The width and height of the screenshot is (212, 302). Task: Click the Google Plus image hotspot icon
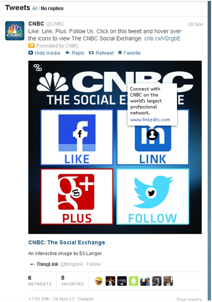point(76,193)
